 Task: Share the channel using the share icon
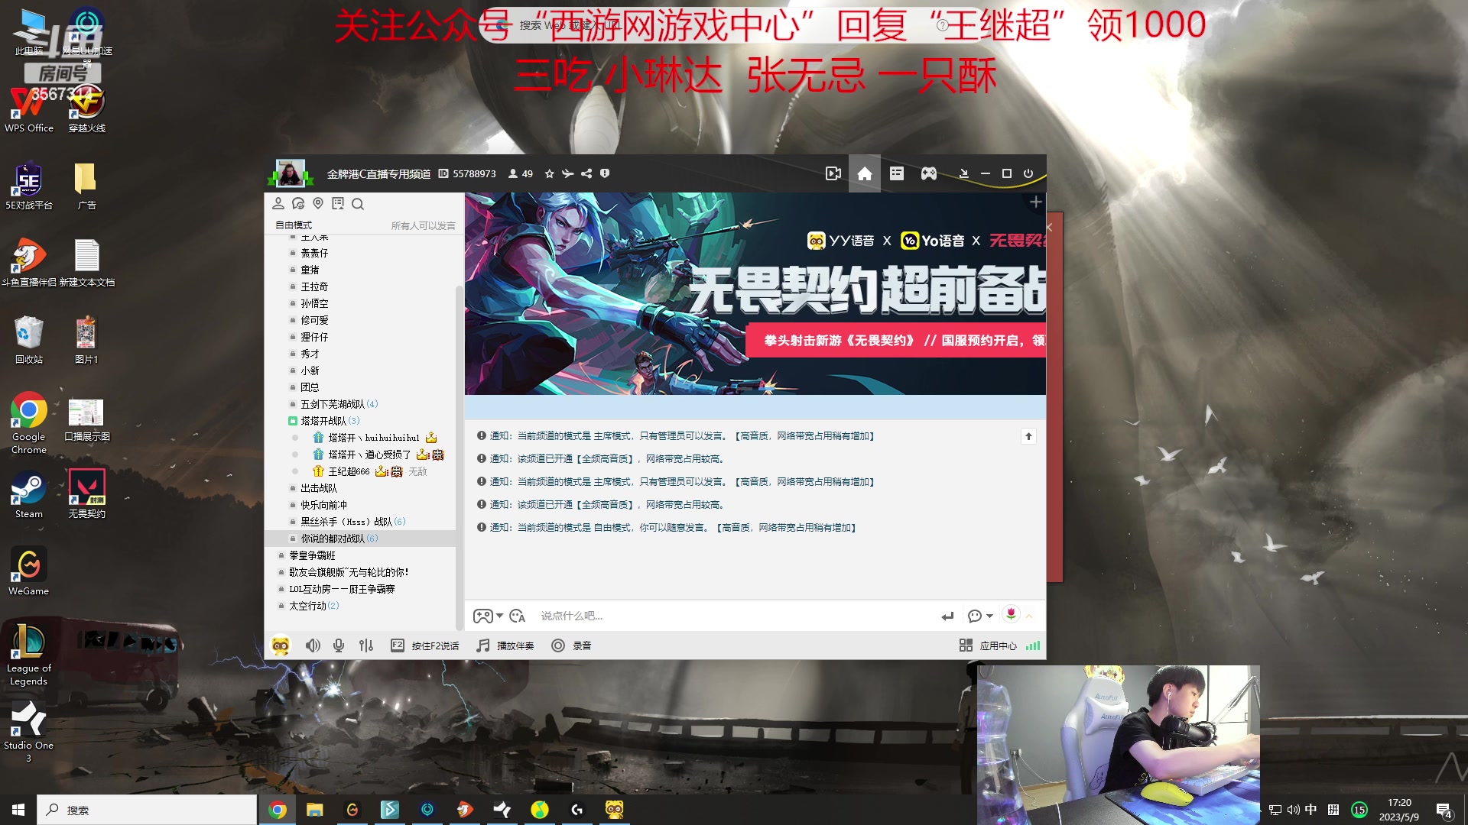click(586, 174)
